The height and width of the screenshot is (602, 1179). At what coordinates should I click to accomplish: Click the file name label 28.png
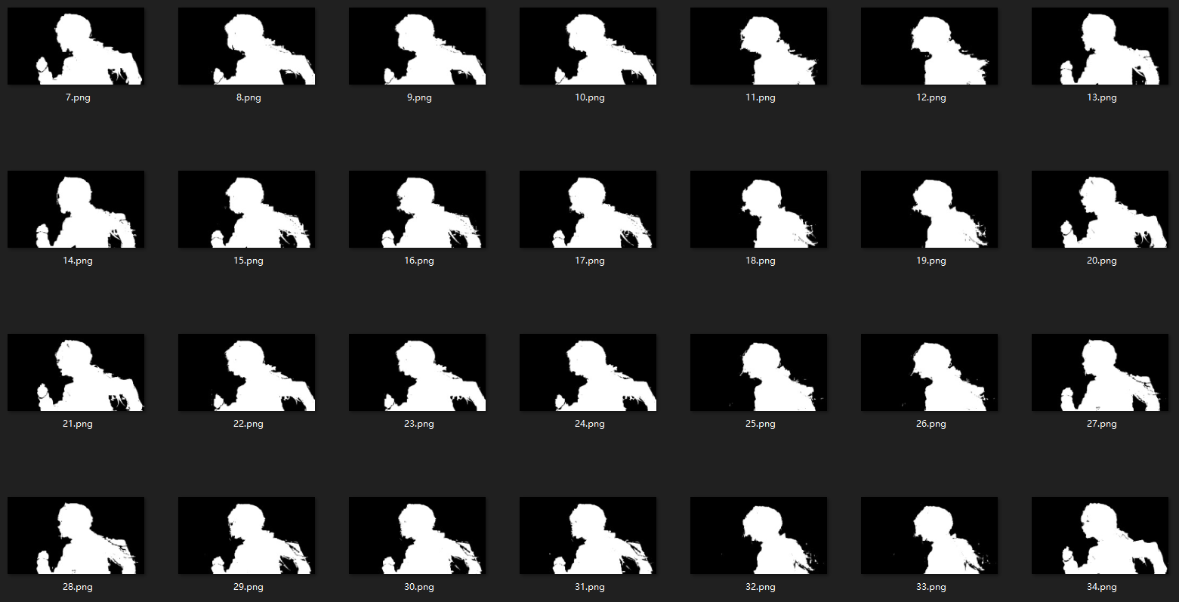pyautogui.click(x=78, y=587)
